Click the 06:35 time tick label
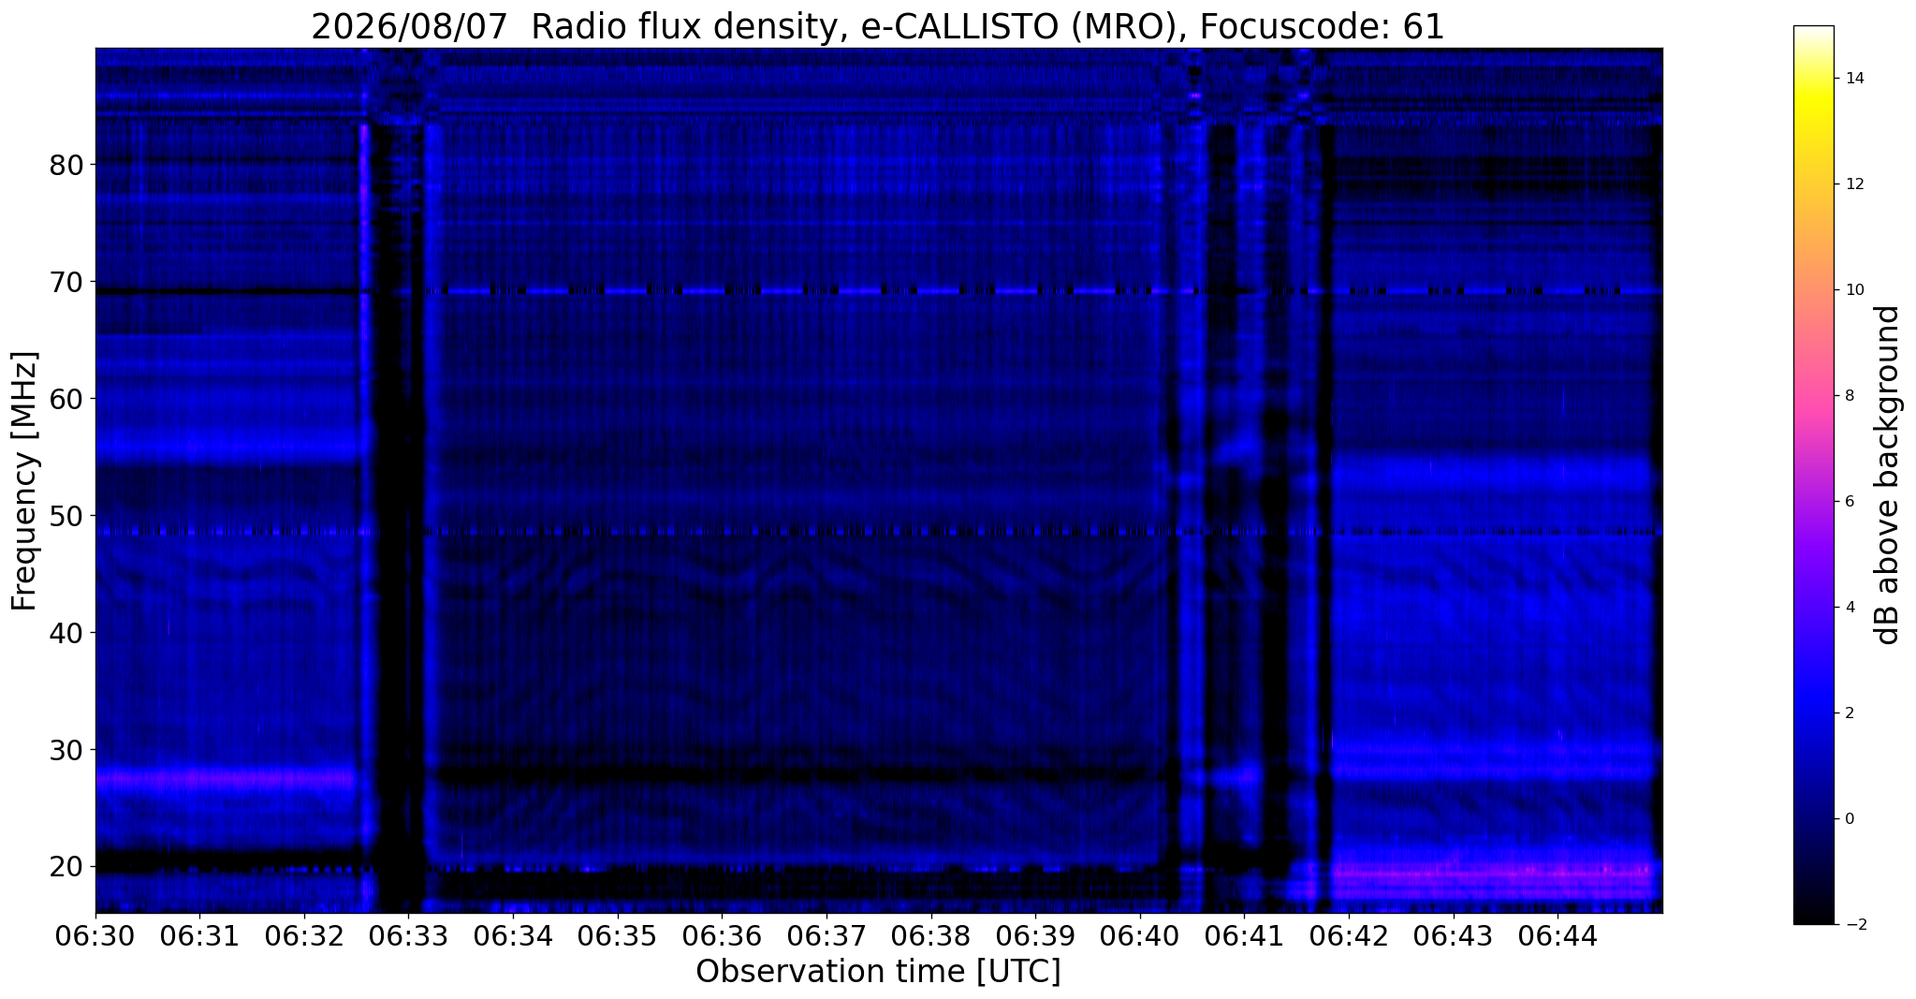This screenshot has height=999, width=1916. 618,934
